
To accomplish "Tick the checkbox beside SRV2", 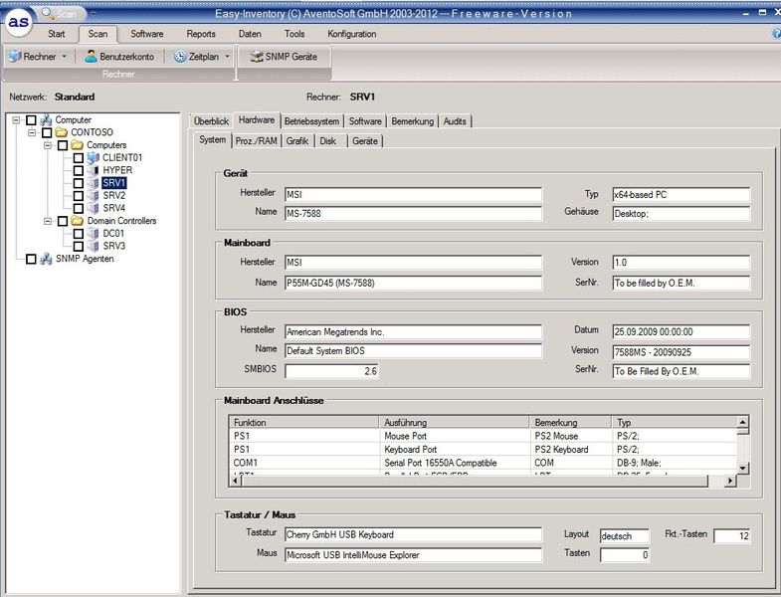I will coord(79,196).
